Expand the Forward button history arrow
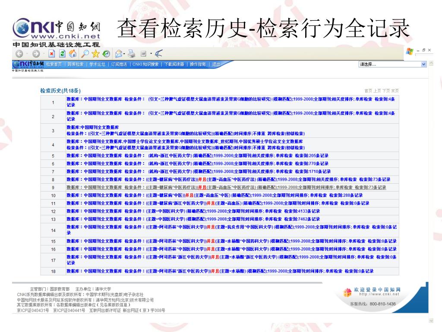The image size is (442, 332). 44,54
